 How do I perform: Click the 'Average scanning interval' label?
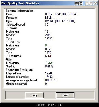click(x=21, y=80)
